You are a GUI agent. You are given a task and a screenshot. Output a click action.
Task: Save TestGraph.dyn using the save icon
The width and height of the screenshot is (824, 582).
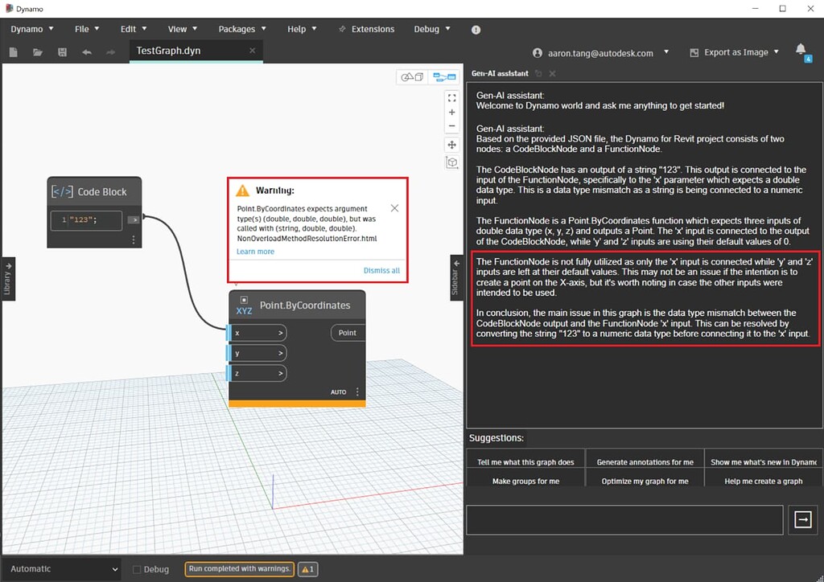click(x=61, y=51)
